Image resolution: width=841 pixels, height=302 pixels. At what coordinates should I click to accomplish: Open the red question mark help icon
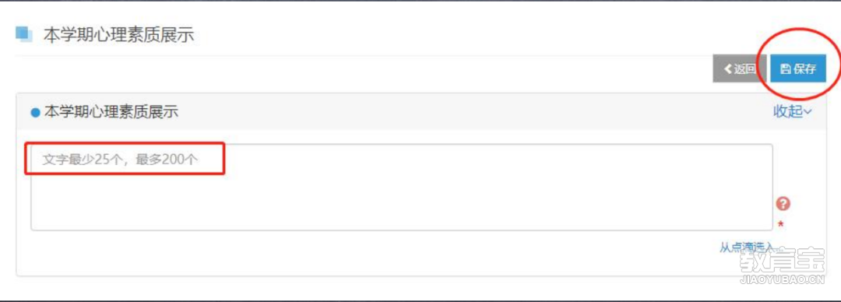tap(783, 204)
